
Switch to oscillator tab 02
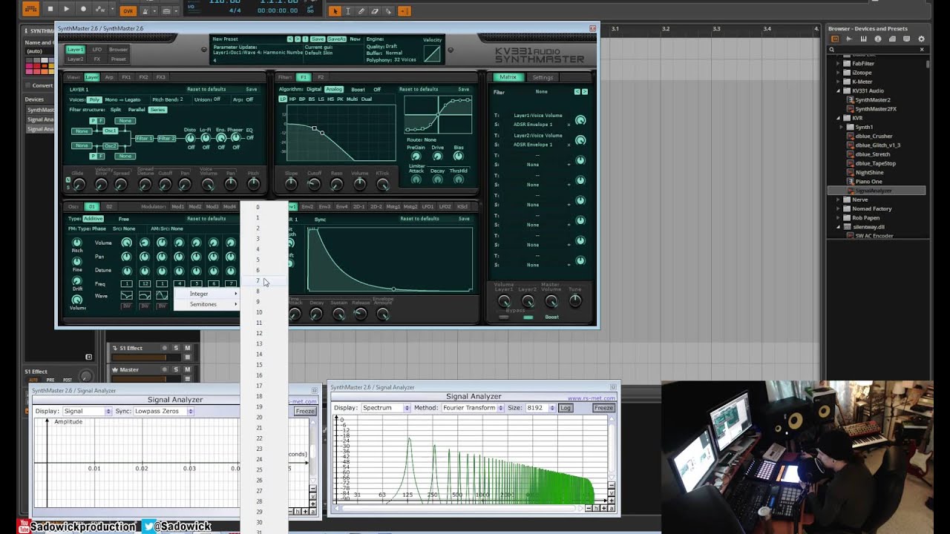[x=109, y=207]
